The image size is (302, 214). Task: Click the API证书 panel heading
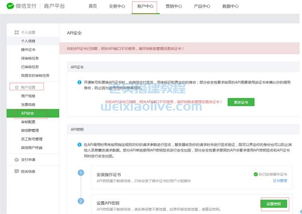(77, 67)
